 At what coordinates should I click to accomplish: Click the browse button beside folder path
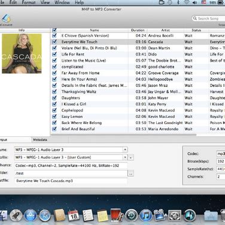click(130, 174)
